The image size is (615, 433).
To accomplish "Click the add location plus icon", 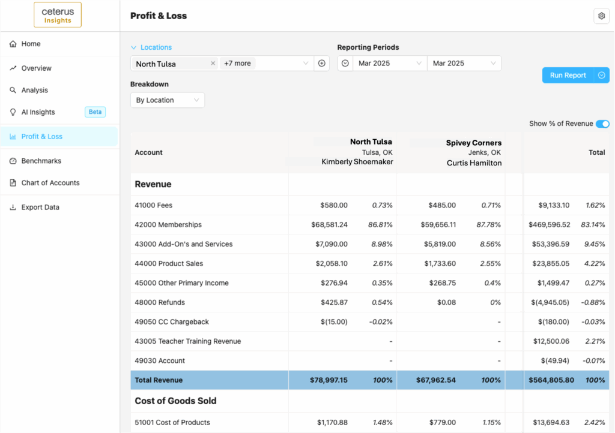I will [322, 64].
